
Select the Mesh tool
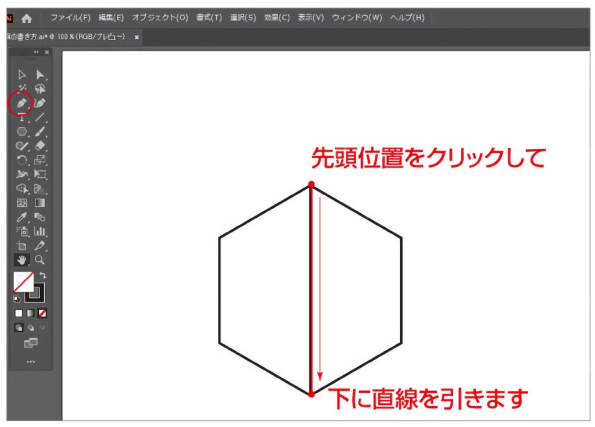coord(21,203)
